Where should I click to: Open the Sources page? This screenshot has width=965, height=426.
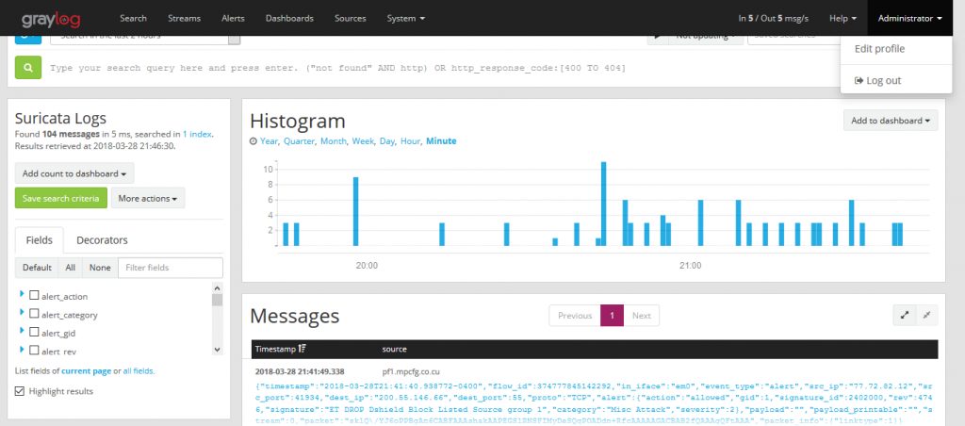tap(351, 19)
